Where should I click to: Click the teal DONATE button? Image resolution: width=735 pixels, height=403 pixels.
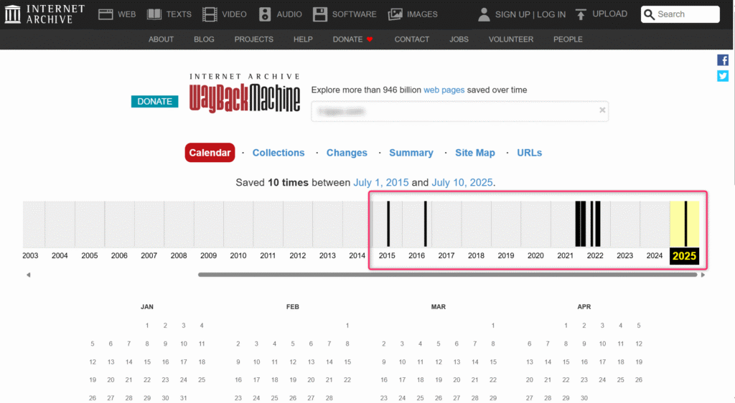[155, 102]
